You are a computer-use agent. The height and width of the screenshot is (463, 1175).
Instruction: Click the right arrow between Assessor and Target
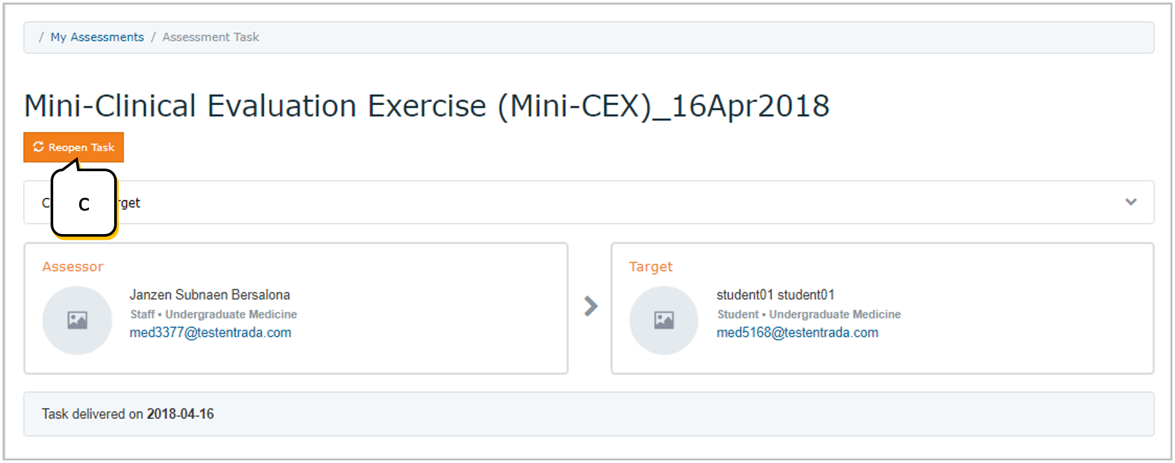click(x=590, y=306)
